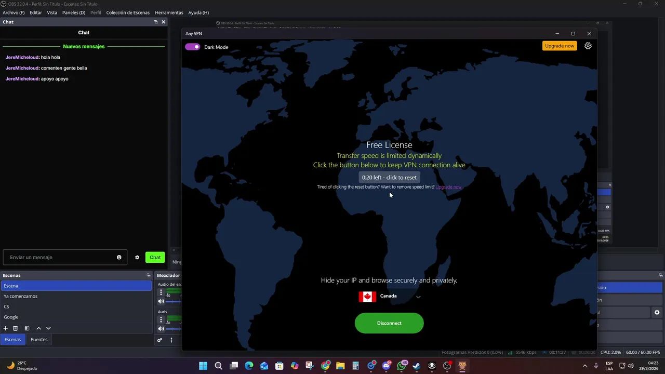Click the OBS settings gear in the controls dock
Screen dimensions: 665x374
[x=657, y=313]
